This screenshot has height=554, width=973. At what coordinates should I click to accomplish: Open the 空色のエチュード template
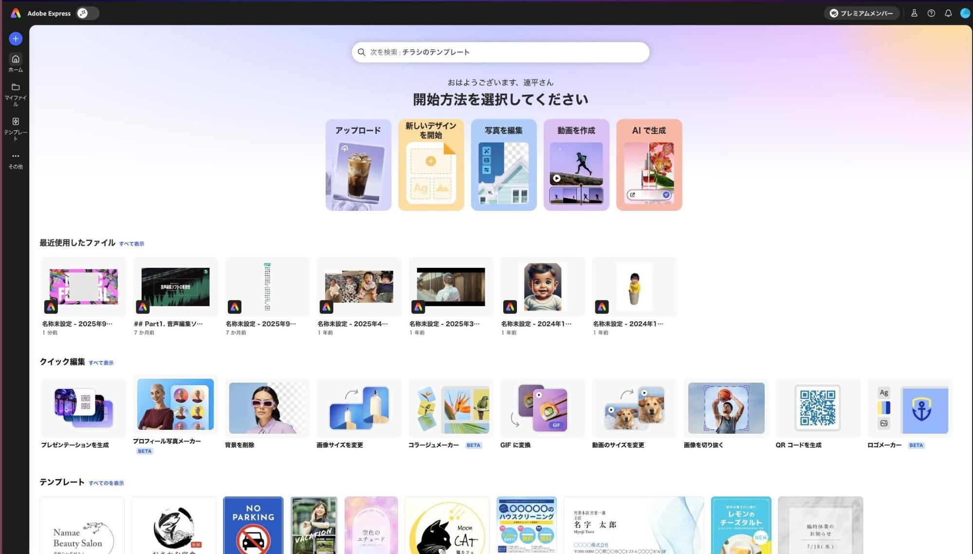[371, 525]
